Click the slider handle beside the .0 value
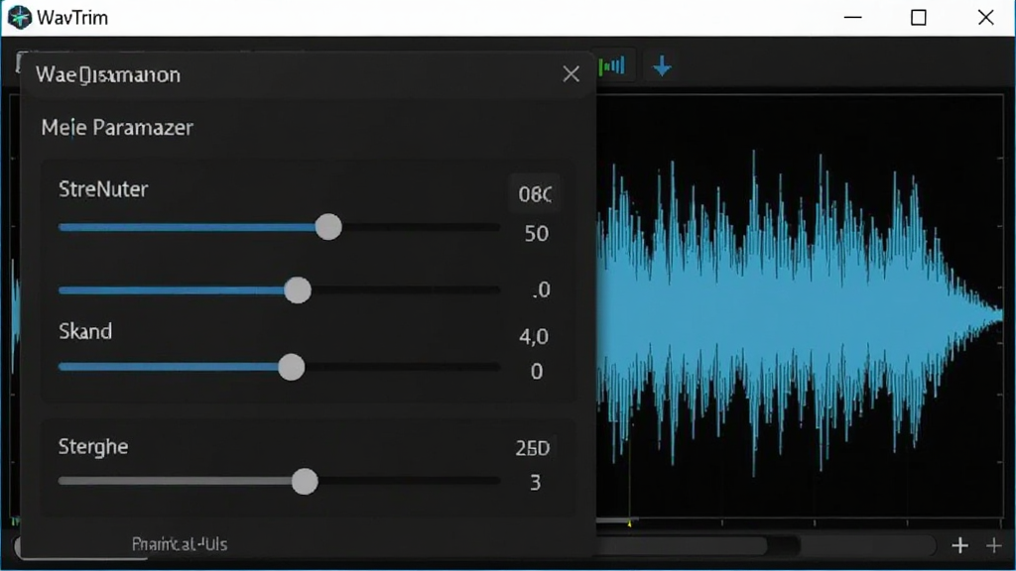Screen dimensions: 1016x571 click(x=298, y=290)
